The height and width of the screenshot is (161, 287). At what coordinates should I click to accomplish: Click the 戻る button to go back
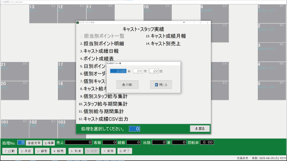[x=200, y=129]
